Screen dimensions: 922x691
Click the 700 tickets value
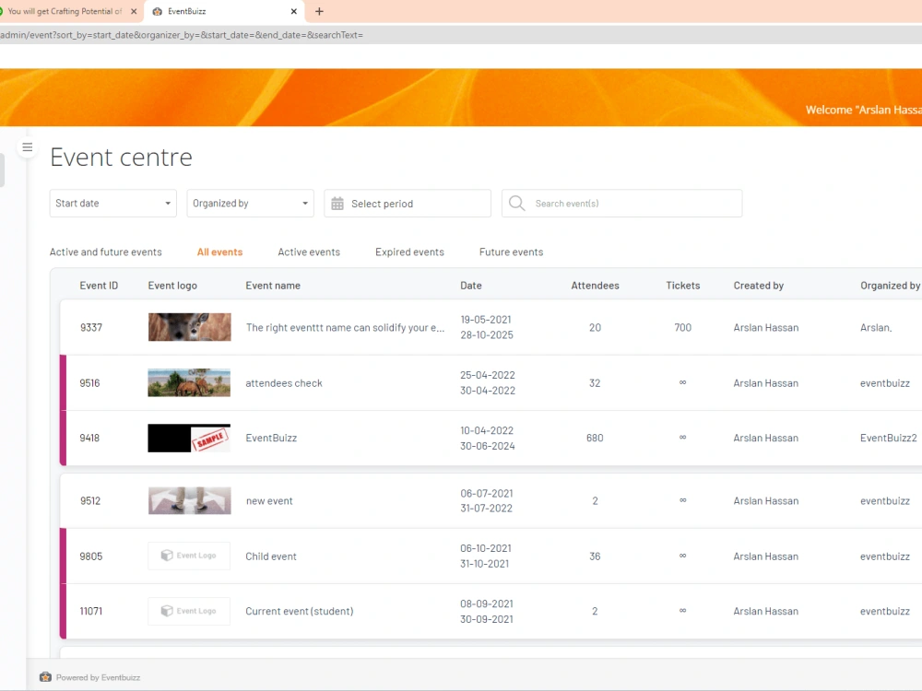pyautogui.click(x=682, y=328)
